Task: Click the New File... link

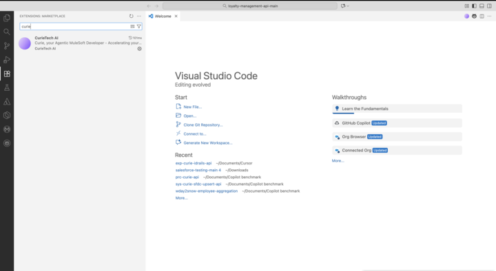Action: click(x=193, y=107)
